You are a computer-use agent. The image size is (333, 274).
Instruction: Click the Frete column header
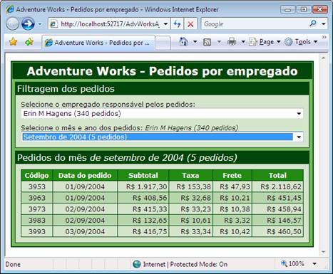click(x=232, y=175)
